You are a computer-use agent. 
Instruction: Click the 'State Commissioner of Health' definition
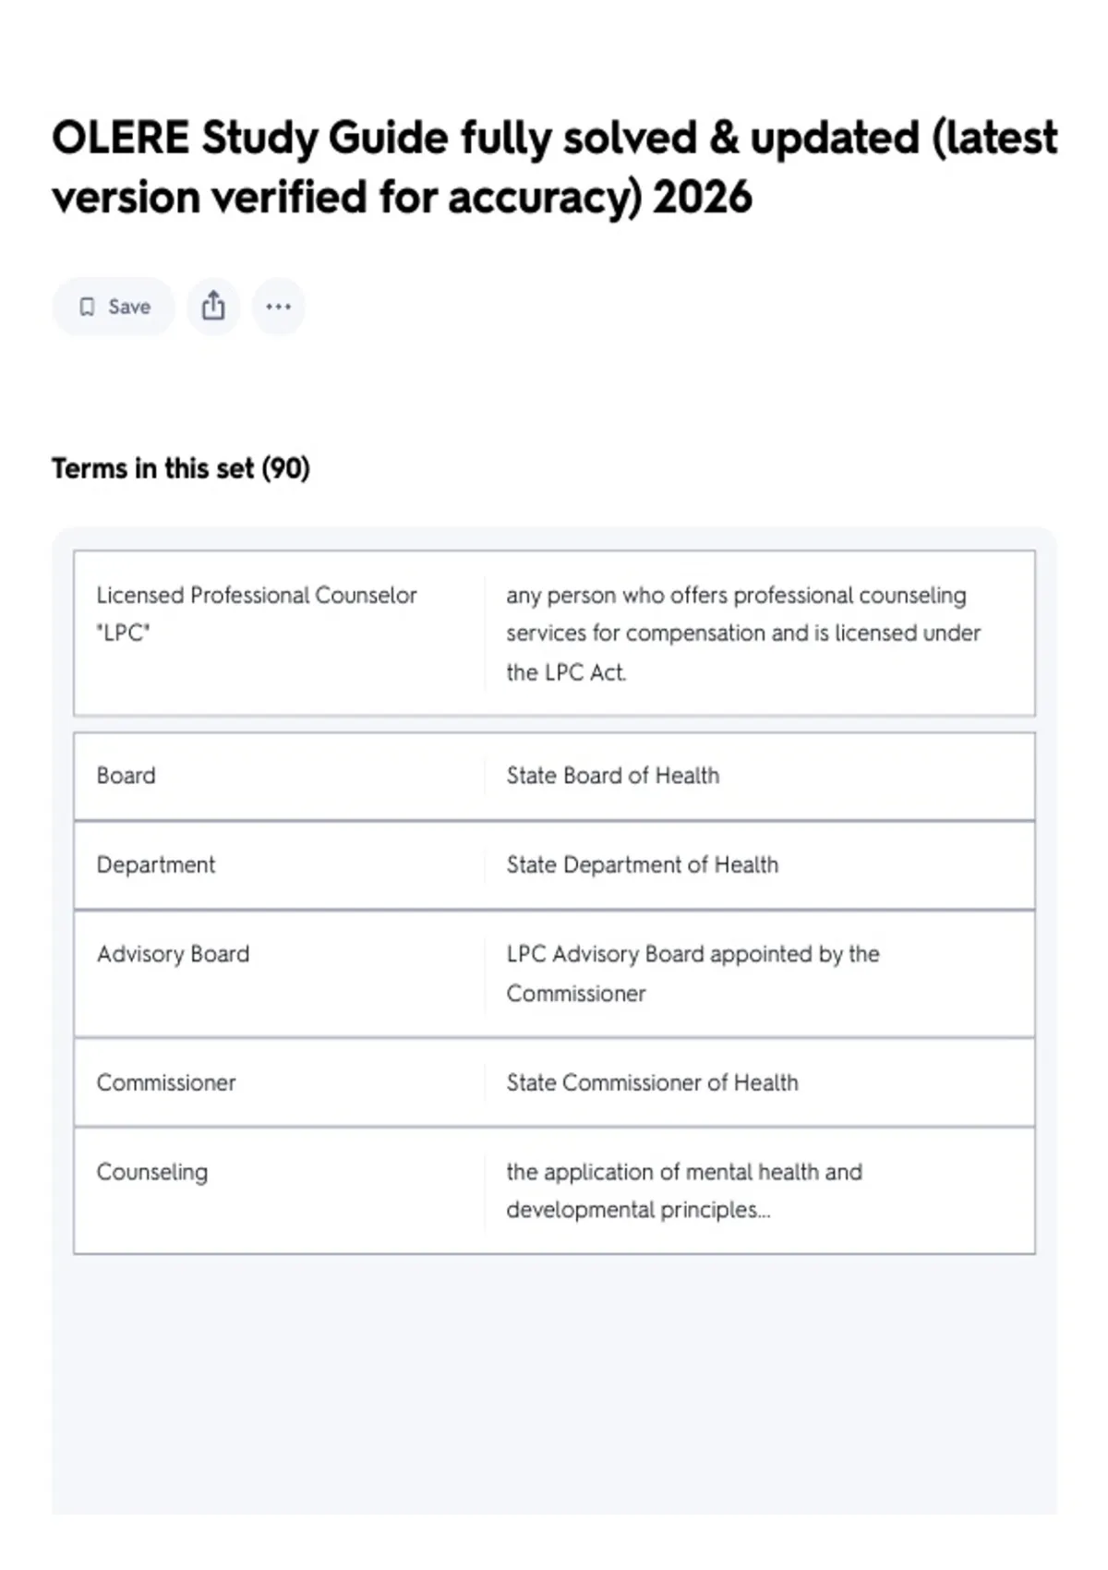point(652,1082)
